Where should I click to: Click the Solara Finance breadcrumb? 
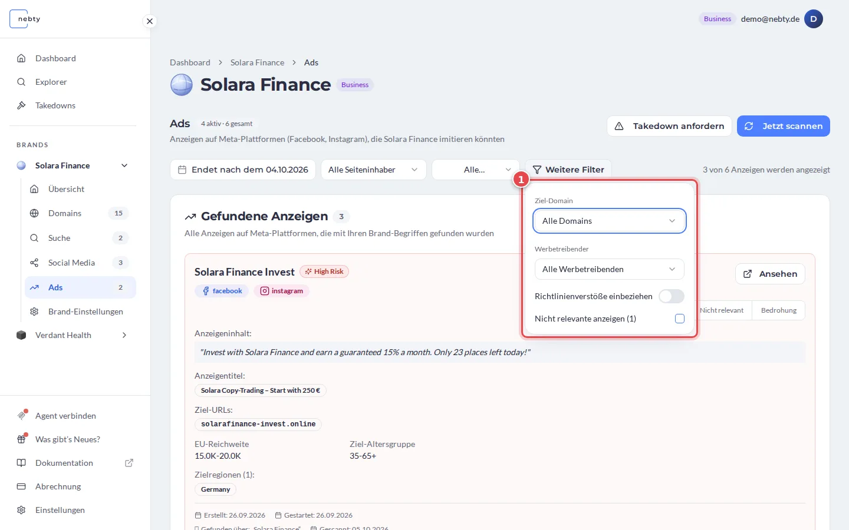click(x=257, y=62)
